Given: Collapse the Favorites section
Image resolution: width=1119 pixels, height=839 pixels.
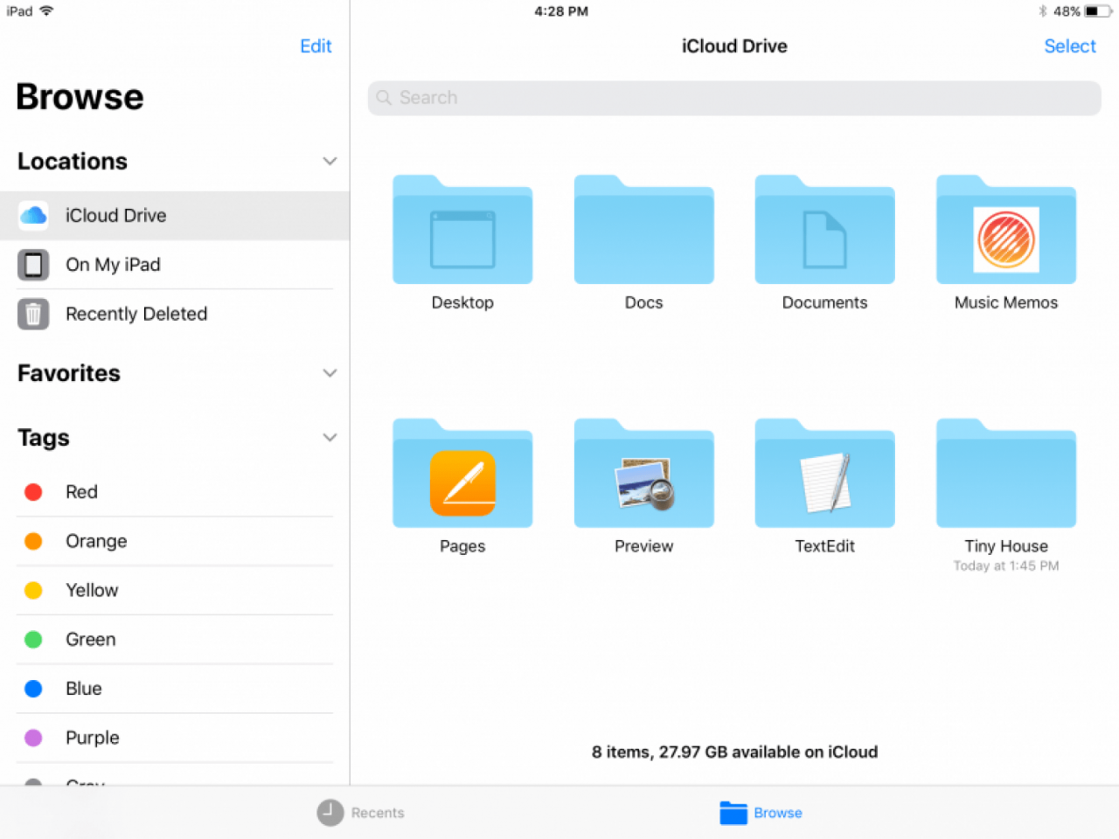Looking at the screenshot, I should pos(330,373).
